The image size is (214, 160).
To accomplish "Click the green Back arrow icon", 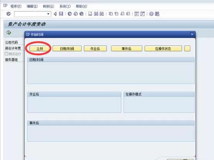I will click(70, 14).
